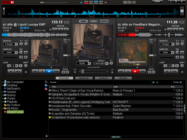This screenshot has width=187, height=140.
Task: Click right sampler next arrow
Action: pyautogui.click(x=182, y=57)
